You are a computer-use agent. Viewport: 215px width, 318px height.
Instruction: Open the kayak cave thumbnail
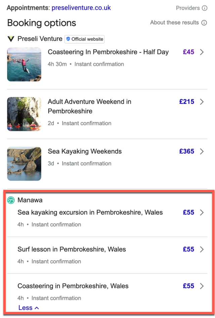tap(24, 114)
